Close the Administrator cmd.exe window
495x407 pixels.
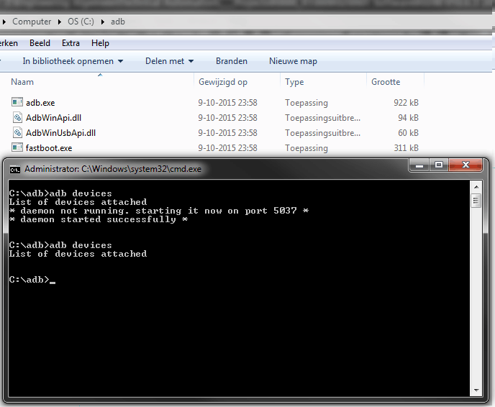[x=466, y=165]
